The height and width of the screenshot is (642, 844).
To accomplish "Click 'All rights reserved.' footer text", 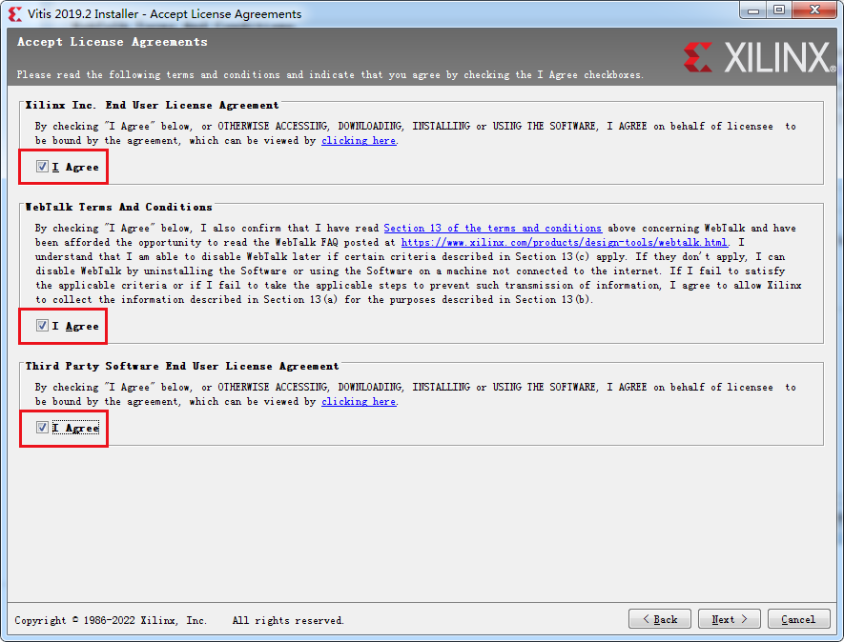I will [x=288, y=620].
